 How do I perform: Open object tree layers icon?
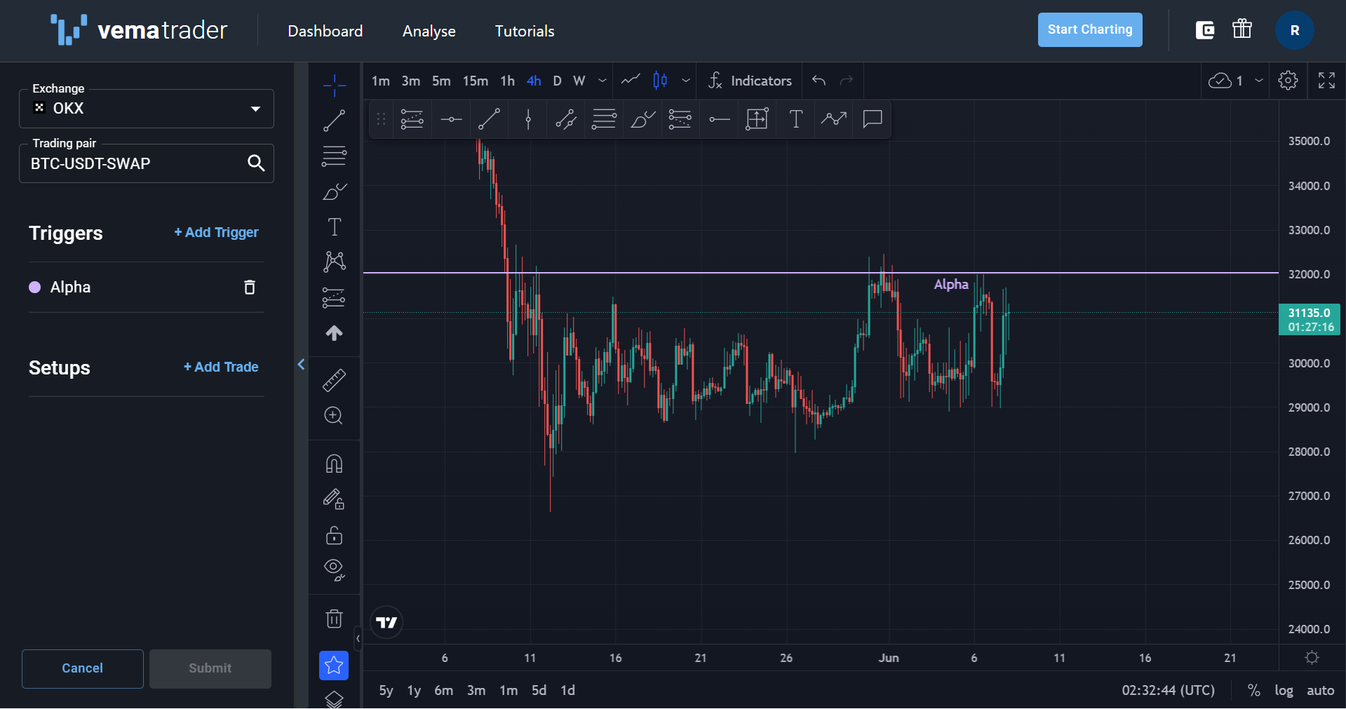click(x=335, y=699)
